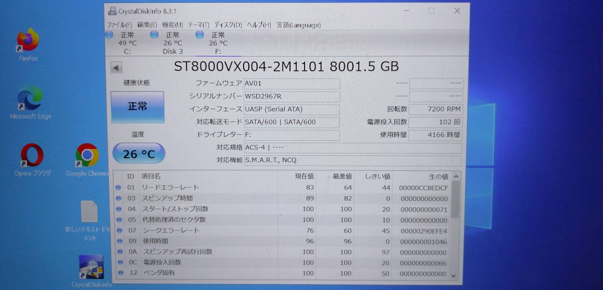Click scroll down arrow in SMART list
The width and height of the screenshot is (603, 290).
pos(454,275)
